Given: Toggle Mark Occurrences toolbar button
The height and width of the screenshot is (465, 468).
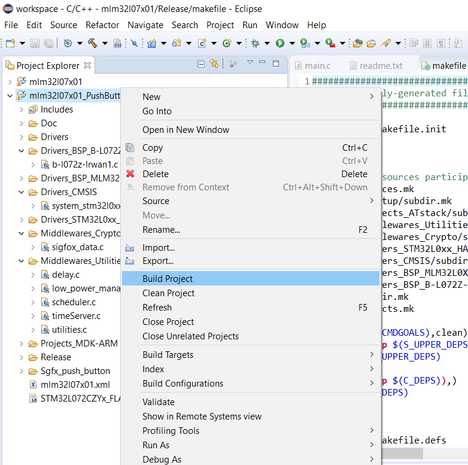Looking at the screenshot, I should click(x=414, y=43).
